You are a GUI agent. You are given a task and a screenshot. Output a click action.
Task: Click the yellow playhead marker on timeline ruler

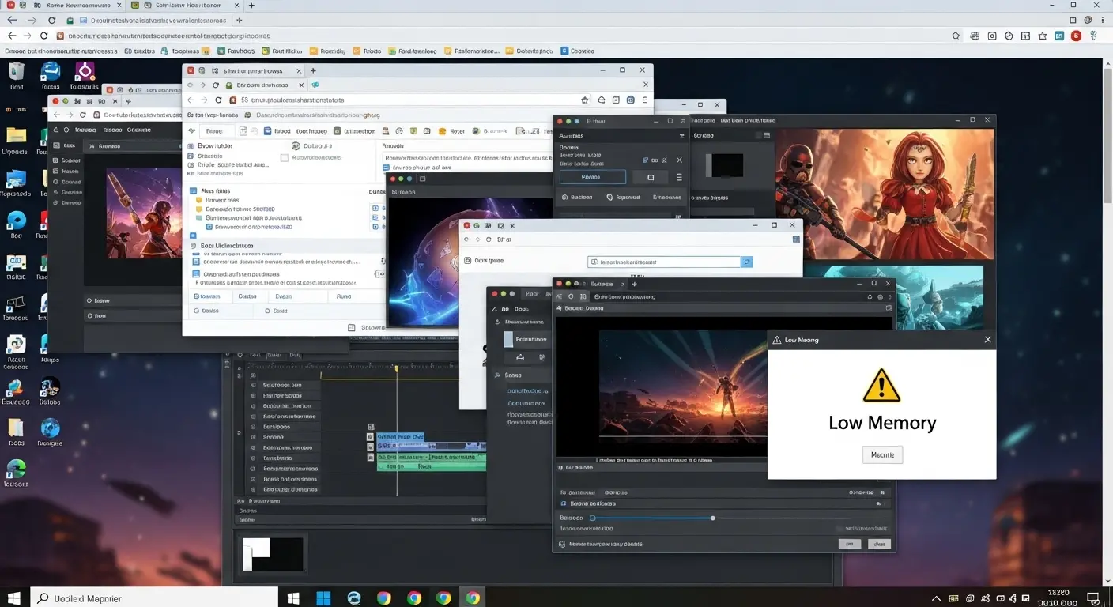pos(397,368)
